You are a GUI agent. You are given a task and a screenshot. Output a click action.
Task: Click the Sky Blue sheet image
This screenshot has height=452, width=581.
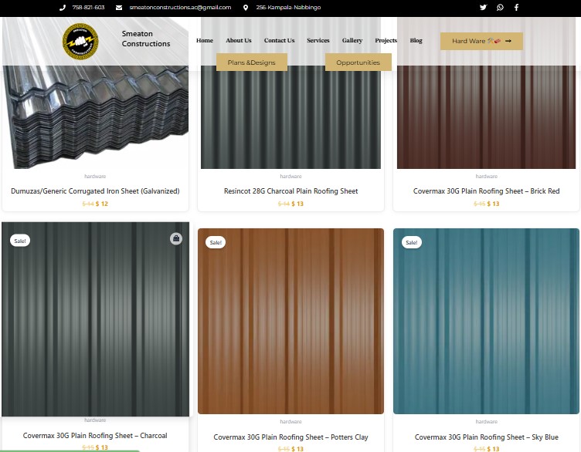pyautogui.click(x=486, y=321)
